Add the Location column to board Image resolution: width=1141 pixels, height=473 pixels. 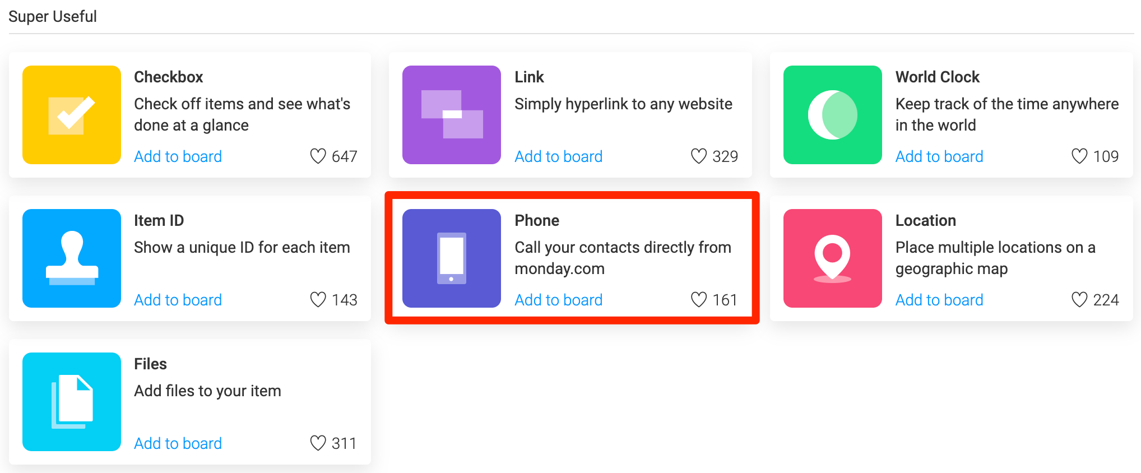pyautogui.click(x=939, y=300)
